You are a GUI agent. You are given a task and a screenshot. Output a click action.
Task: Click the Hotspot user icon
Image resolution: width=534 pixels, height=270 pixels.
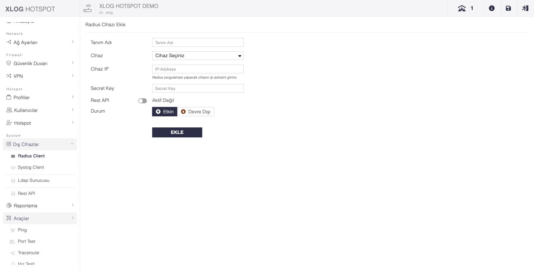pos(9,123)
